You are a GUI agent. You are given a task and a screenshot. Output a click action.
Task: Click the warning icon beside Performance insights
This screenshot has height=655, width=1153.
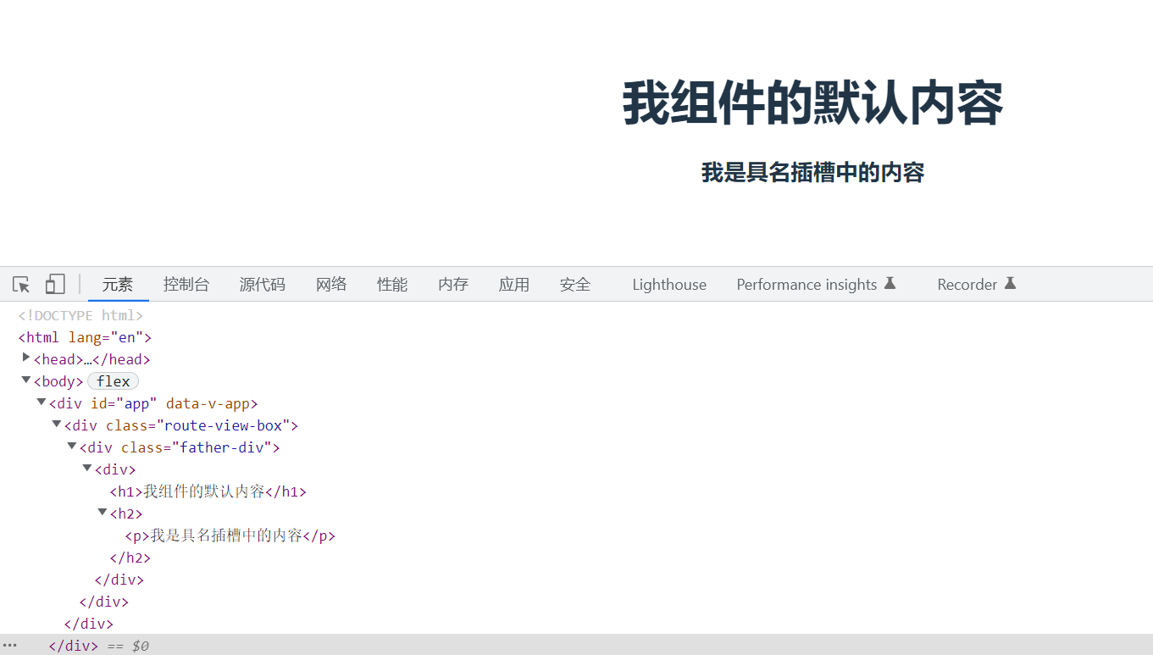890,283
